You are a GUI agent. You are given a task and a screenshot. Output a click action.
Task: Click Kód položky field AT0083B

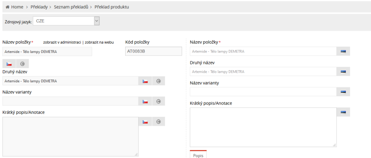153,51
